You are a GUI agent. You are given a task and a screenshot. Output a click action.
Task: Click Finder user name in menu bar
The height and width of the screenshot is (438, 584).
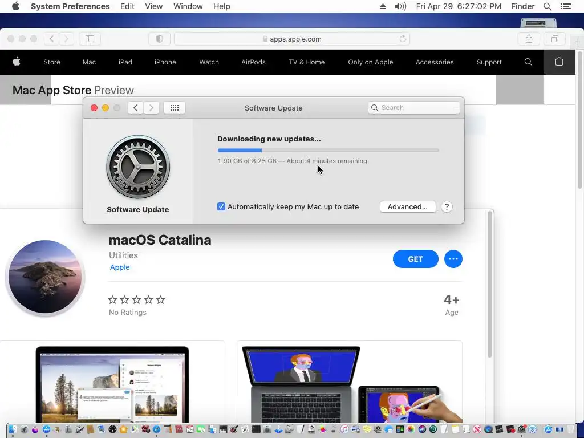tap(522, 6)
